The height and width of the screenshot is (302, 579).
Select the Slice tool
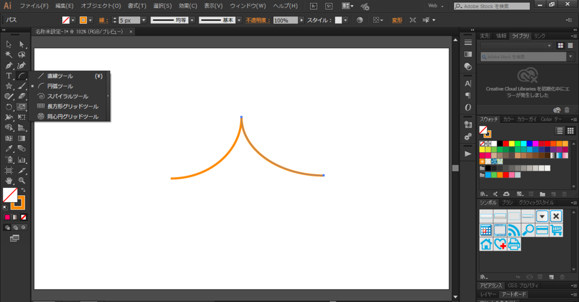pyautogui.click(x=21, y=170)
